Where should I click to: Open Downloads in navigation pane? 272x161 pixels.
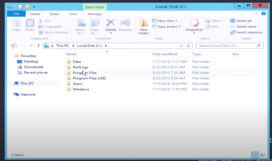[x=30, y=67]
